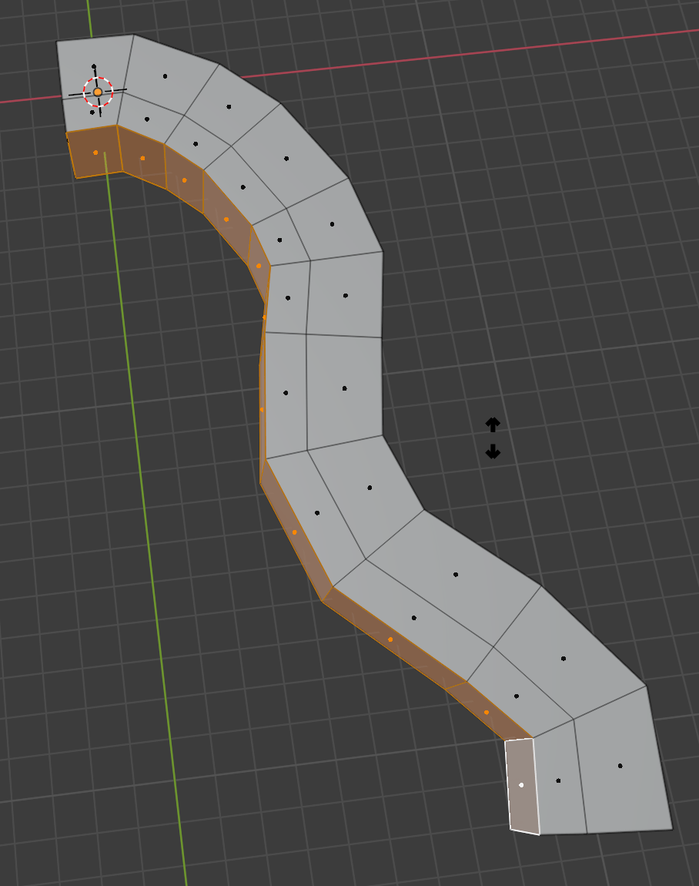Screen dimensions: 699x886
Task: Select the white active face near the bottom
Action: point(521,786)
